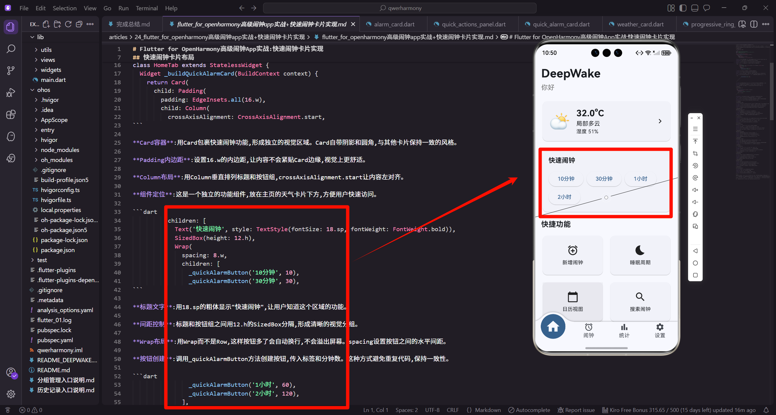
Task: Open the File menu
Action: tap(24, 8)
